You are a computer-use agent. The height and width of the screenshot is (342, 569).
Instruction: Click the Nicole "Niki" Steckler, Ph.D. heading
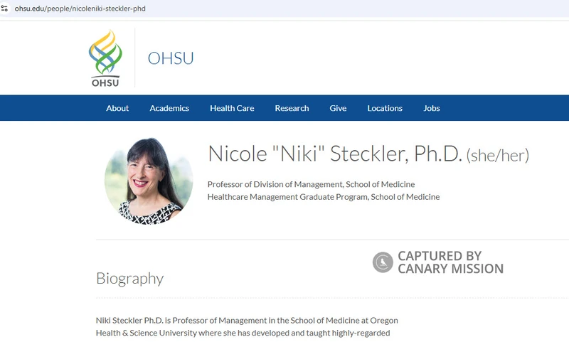(x=335, y=154)
